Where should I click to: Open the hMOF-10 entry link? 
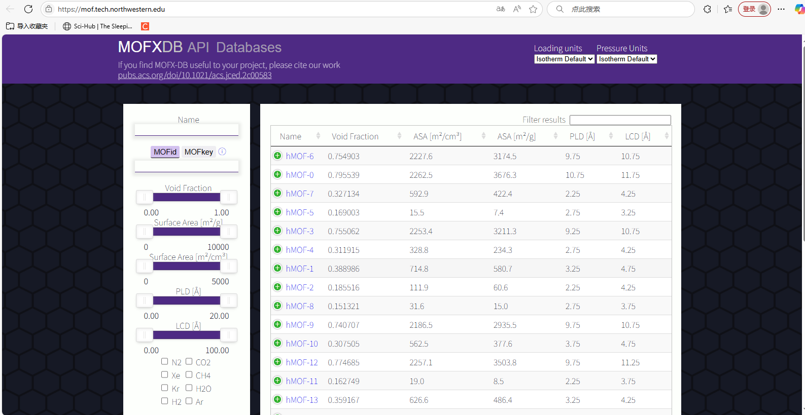[302, 344]
